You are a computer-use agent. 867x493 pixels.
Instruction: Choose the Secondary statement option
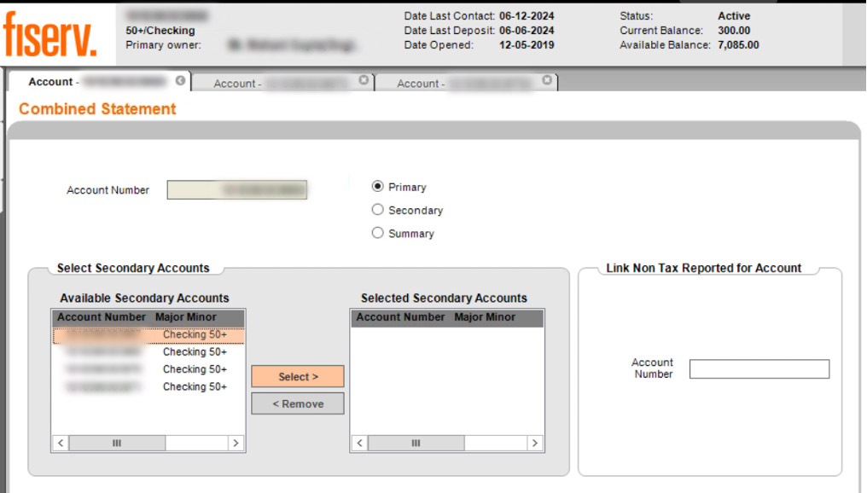378,210
